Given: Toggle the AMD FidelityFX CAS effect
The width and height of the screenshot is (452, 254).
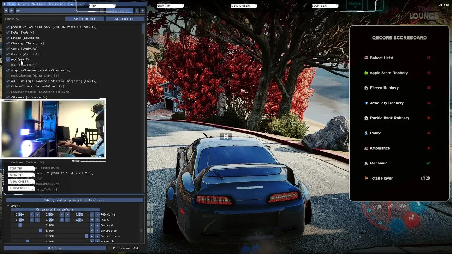Looking at the screenshot, I should point(8,81).
